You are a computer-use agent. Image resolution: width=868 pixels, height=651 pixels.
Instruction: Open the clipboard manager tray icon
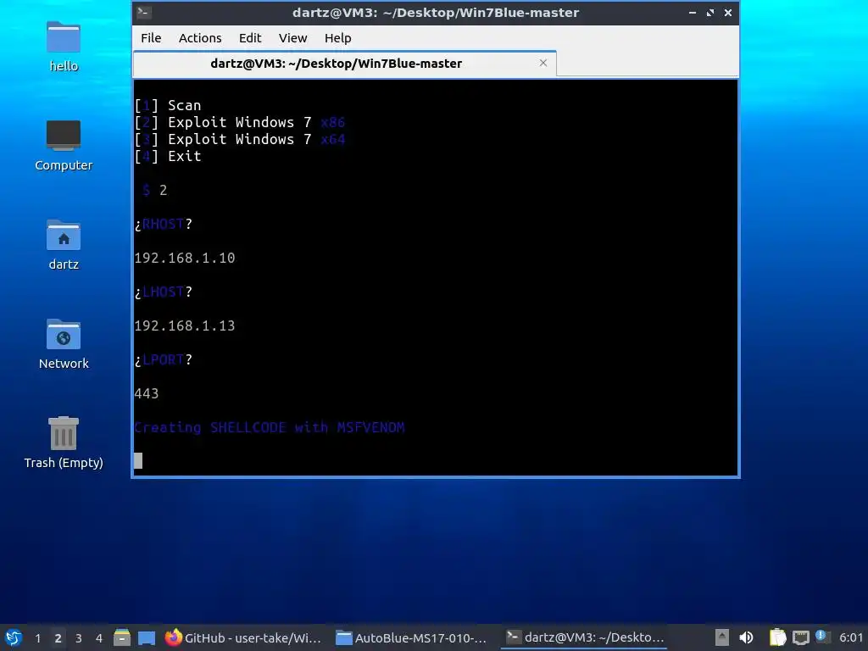tap(778, 637)
